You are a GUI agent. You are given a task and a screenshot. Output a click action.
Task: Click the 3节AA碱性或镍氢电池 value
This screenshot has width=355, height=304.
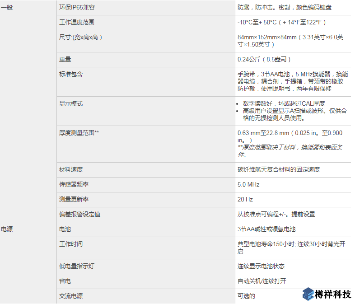pos(266,229)
